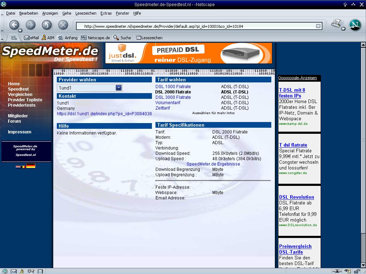
Task: Open Providertests in side navigation
Action: click(21, 105)
